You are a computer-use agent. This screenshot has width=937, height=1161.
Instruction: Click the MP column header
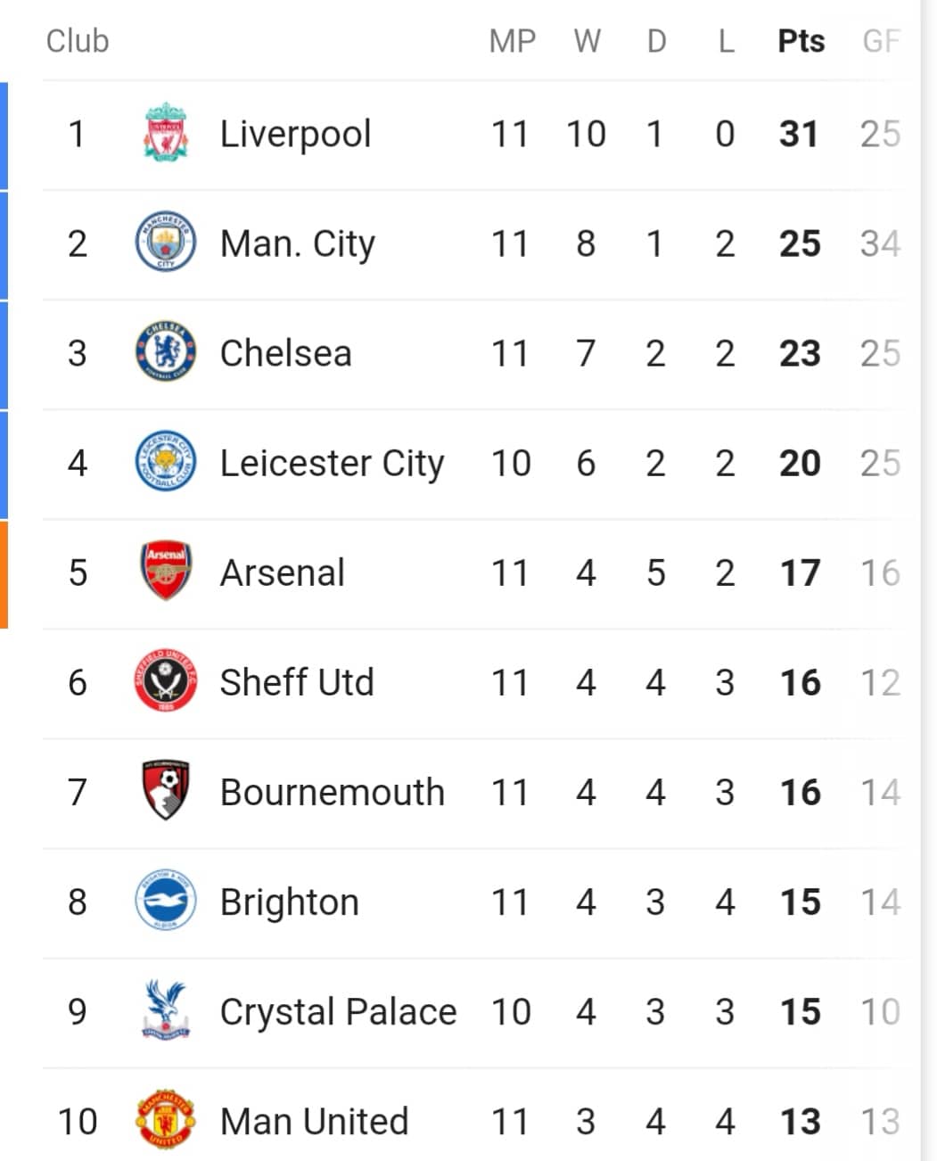pos(512,41)
